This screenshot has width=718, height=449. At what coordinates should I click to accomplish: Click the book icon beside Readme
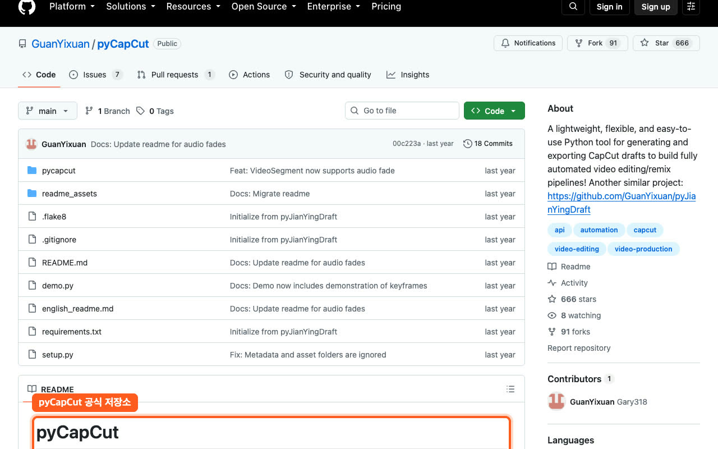click(552, 267)
